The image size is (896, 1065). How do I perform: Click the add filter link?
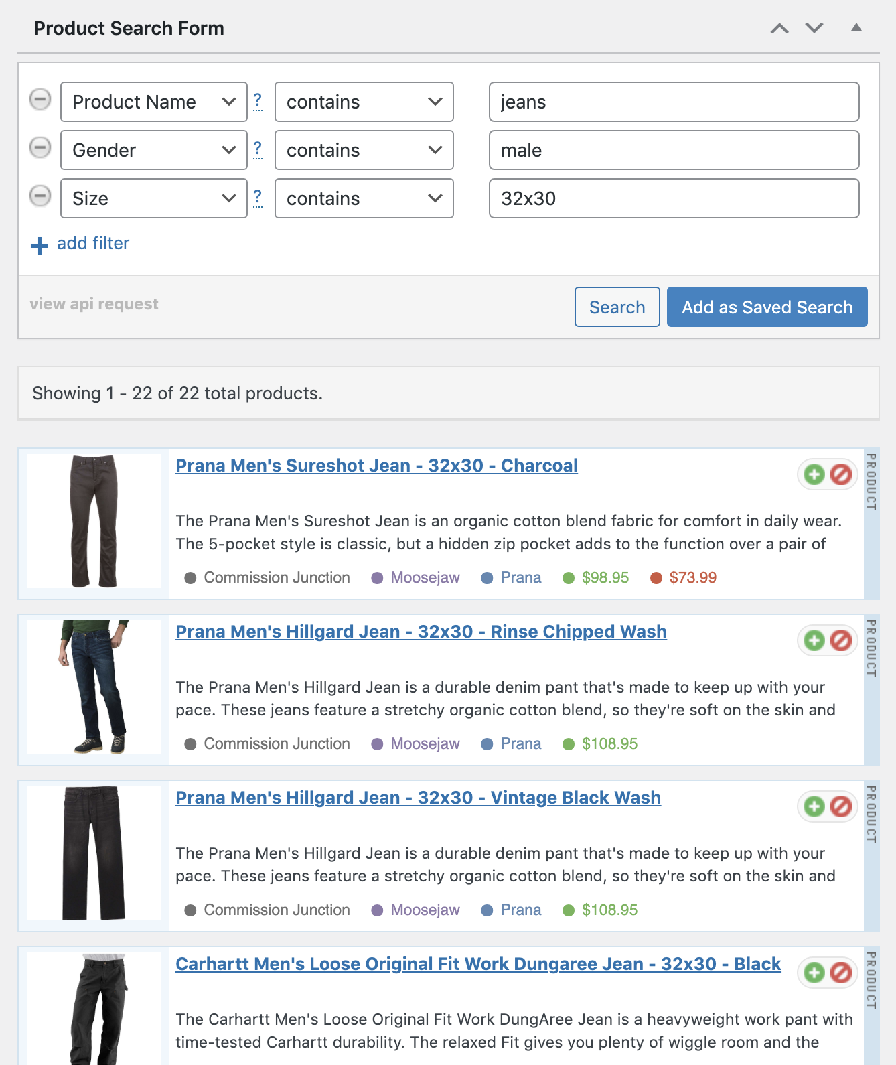pos(80,244)
